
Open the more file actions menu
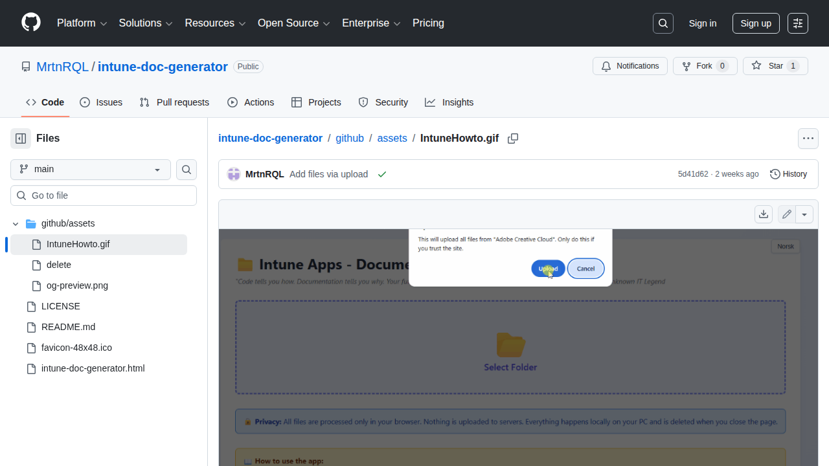pyautogui.click(x=808, y=139)
